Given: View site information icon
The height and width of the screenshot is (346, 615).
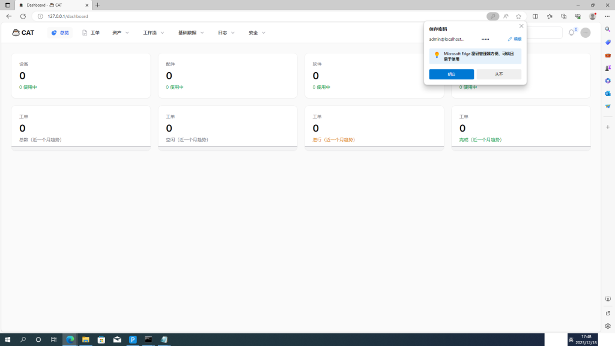Looking at the screenshot, I should coord(40,16).
